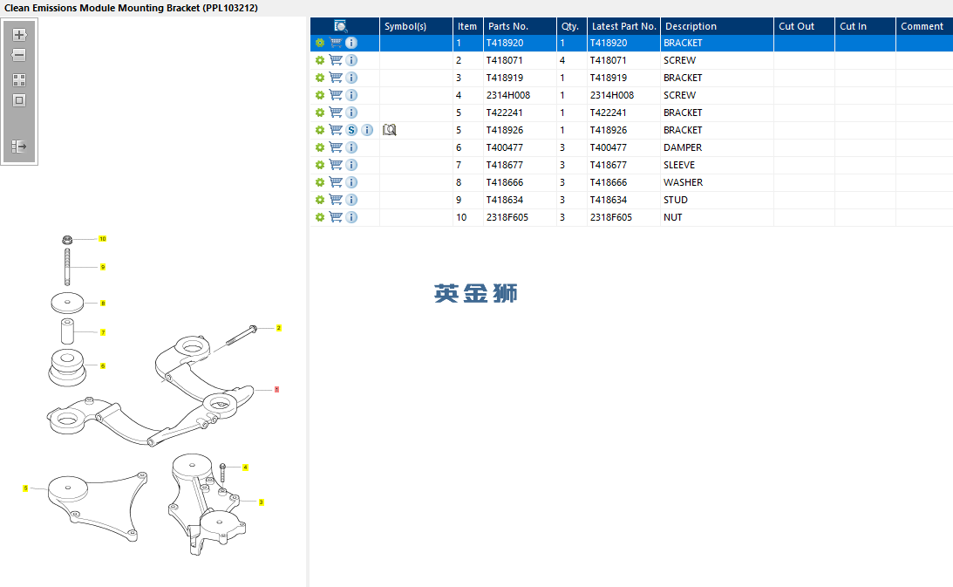Select the STUD description cell
Image resolution: width=953 pixels, height=587 pixels.
point(718,200)
